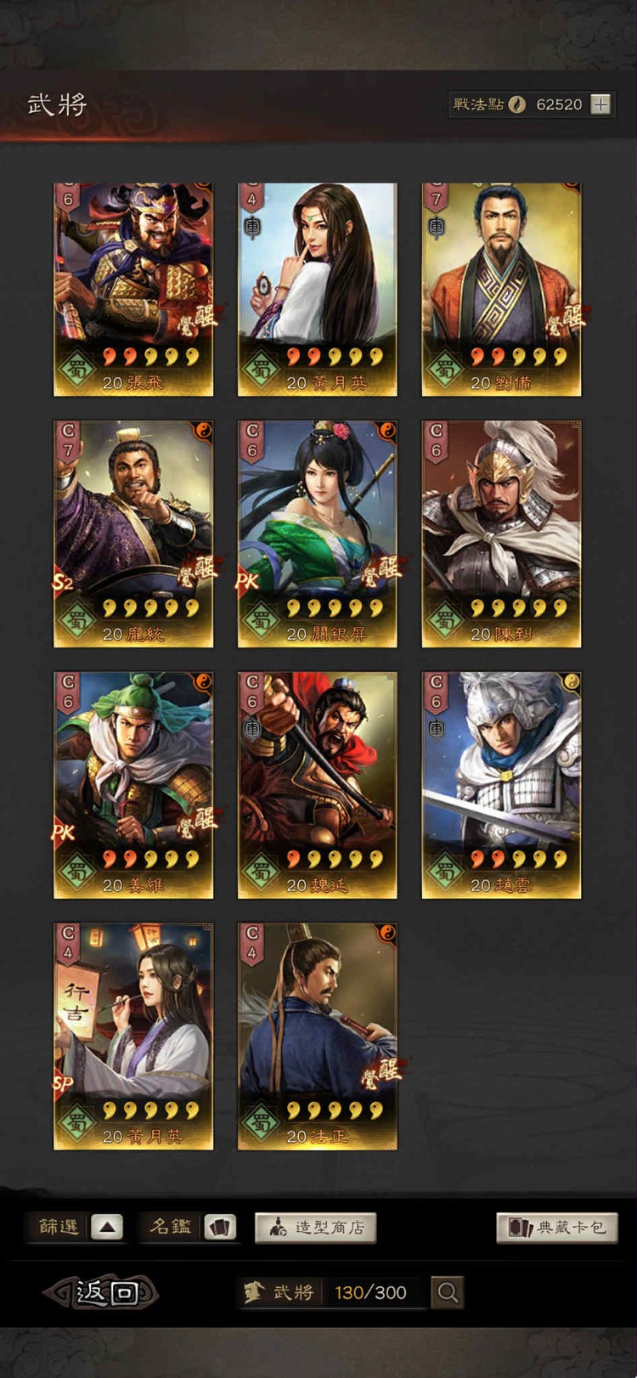This screenshot has height=1378, width=637.
Task: Select the SP 黃月英 lantern card
Action: (133, 1036)
